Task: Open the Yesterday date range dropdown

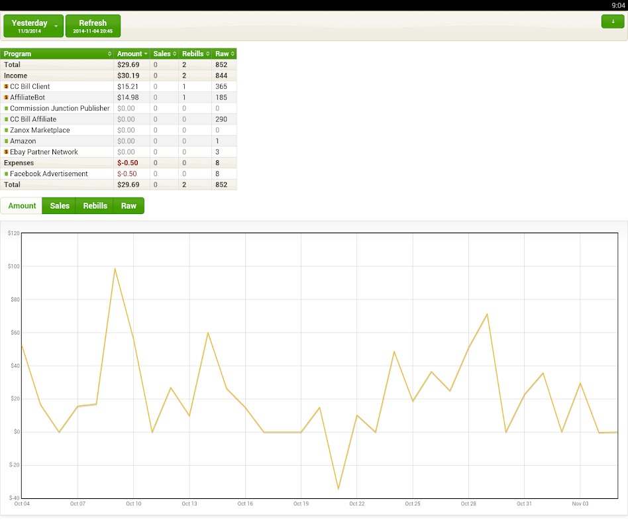Action: point(34,26)
